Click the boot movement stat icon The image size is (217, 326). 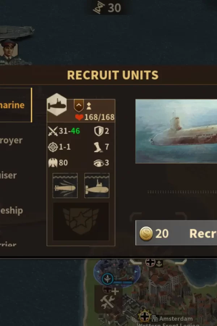point(98,147)
